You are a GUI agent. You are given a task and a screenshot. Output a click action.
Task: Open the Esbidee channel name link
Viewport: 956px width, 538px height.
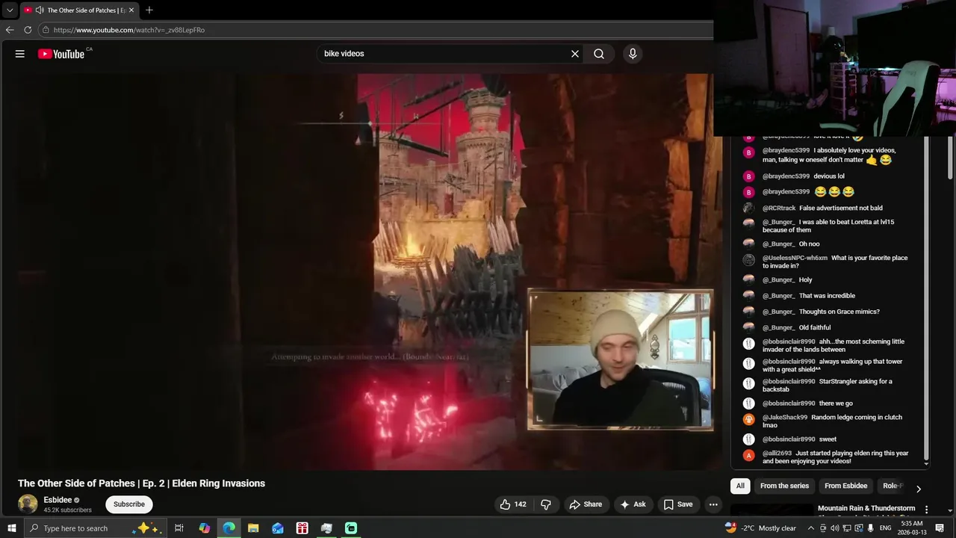tap(57, 500)
